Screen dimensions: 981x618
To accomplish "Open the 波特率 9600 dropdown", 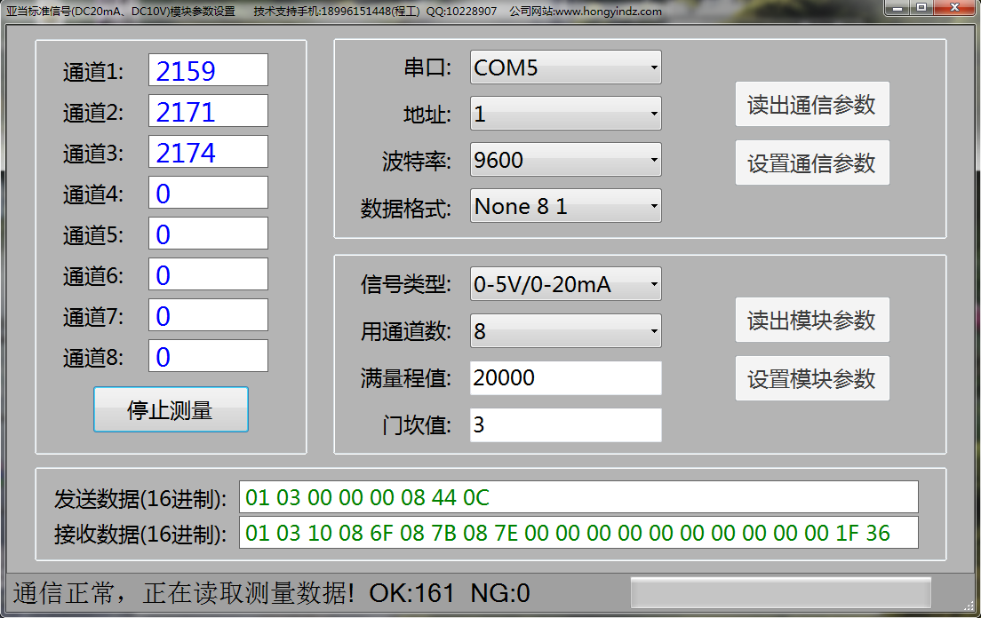I will 565,160.
